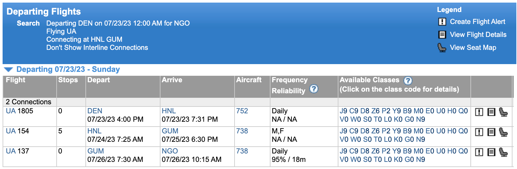Image resolution: width=517 pixels, height=169 pixels.
Task: Open aircraft type 752 link
Action: point(242,111)
